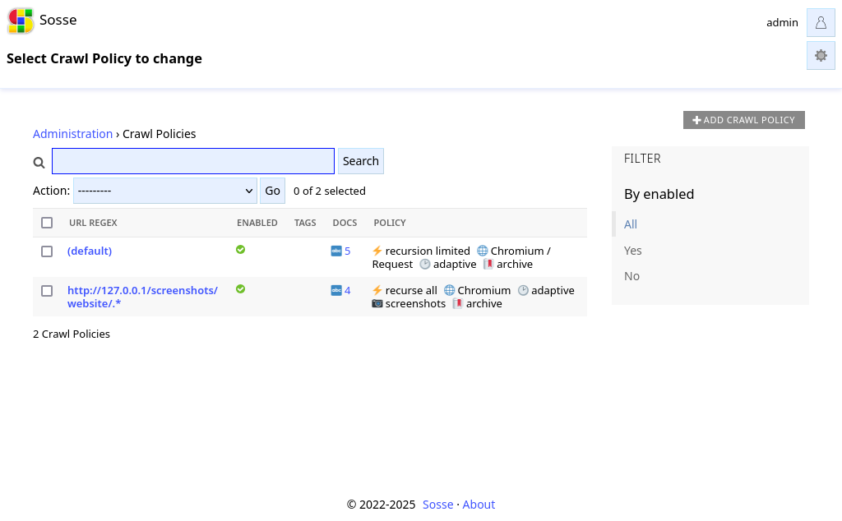Screen dimensions: 842x521
Task: Click the camera icon next to screenshots
Action: click(377, 304)
